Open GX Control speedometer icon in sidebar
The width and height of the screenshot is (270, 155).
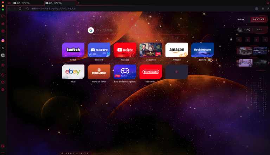(3, 16)
